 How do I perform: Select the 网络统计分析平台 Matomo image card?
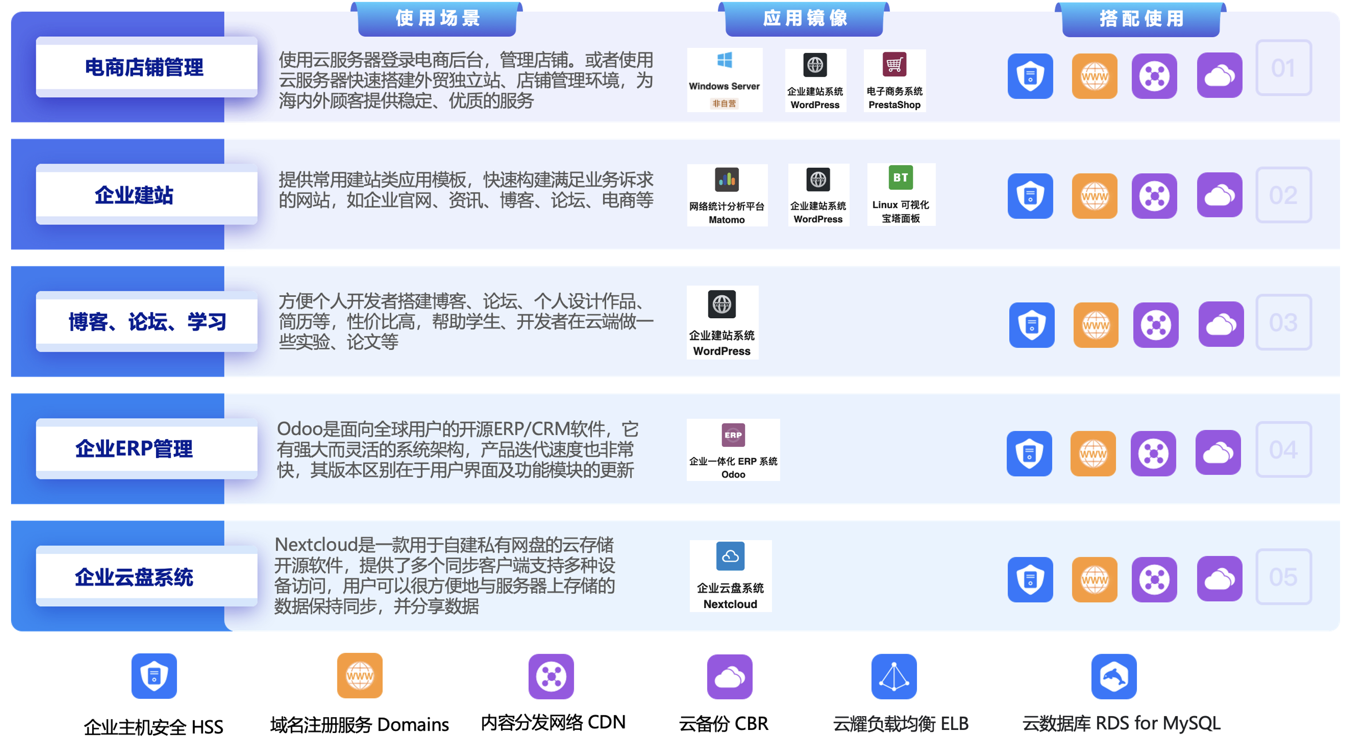click(x=727, y=195)
